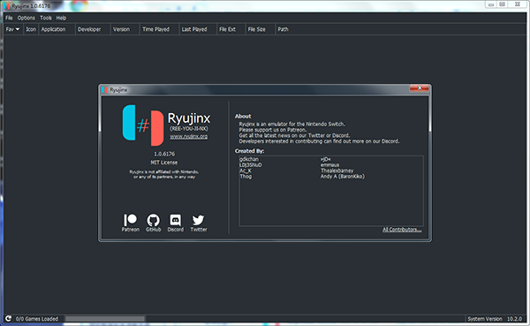Click the contributor name LDj3SNuD
This screenshot has width=530, height=326.
[x=251, y=165]
